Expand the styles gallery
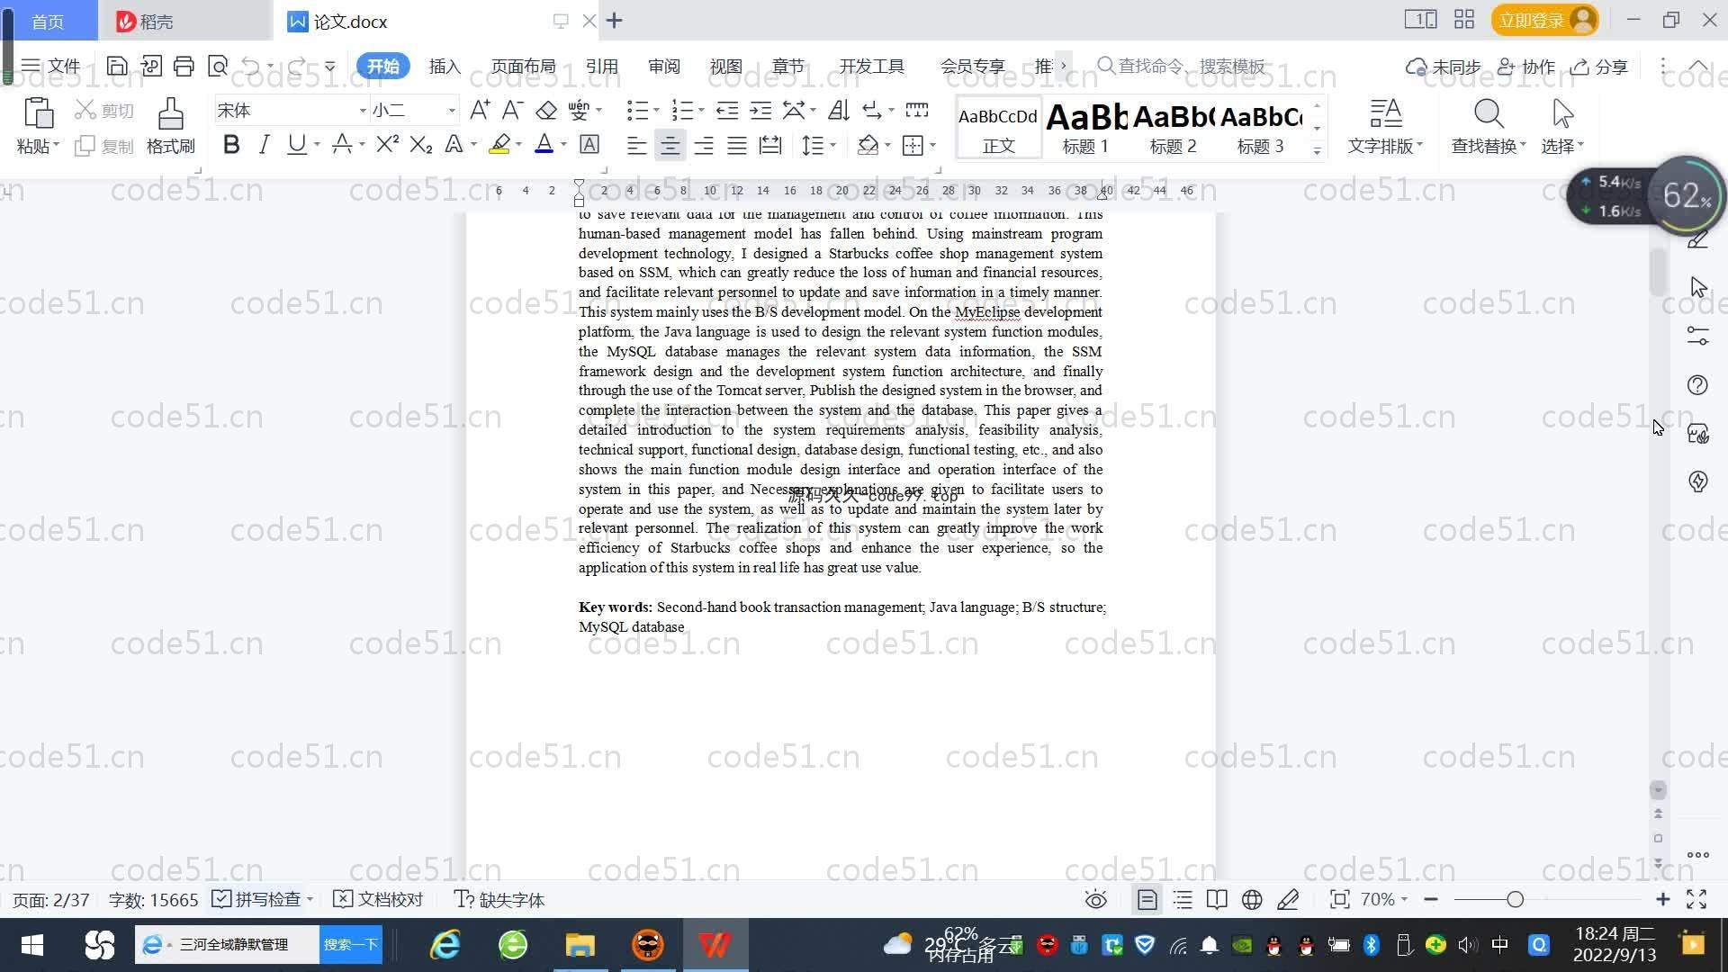Screen dimensions: 1728x972 1317,150
